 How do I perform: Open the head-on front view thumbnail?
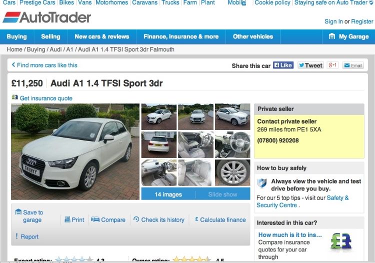[195, 116]
